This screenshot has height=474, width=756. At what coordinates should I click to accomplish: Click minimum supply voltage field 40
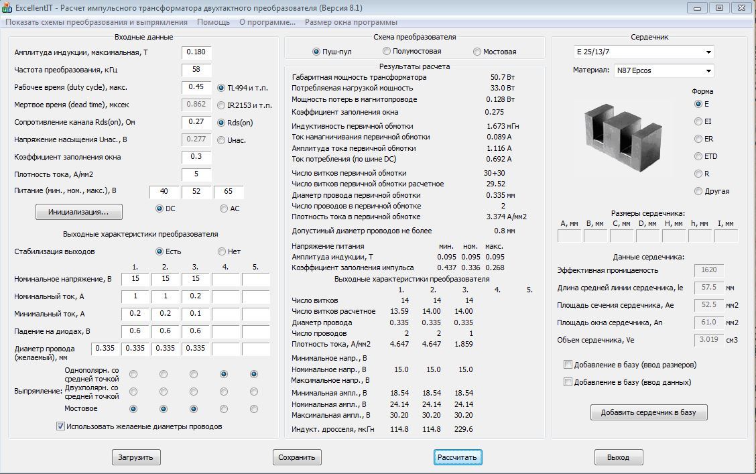pyautogui.click(x=164, y=192)
